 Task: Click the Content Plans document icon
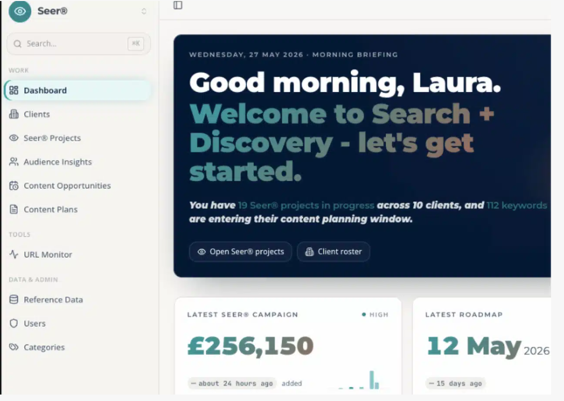pos(13,209)
